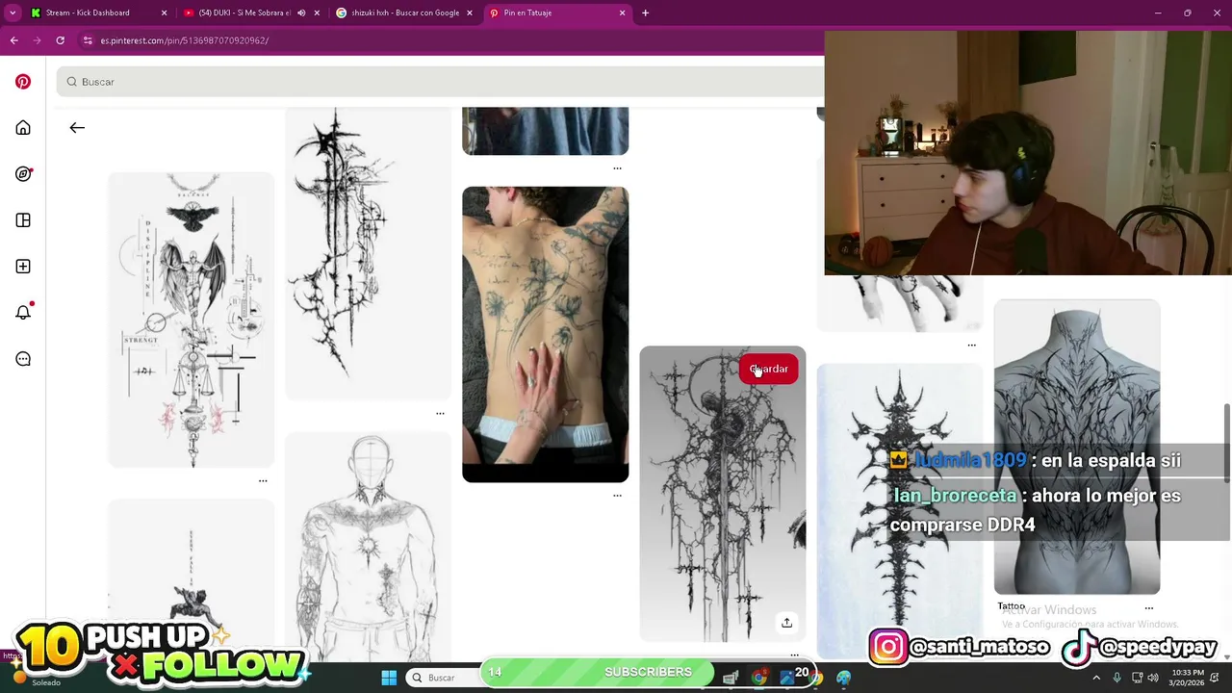
Task: Open the clock showing 10:33 PM
Action: point(1186,678)
